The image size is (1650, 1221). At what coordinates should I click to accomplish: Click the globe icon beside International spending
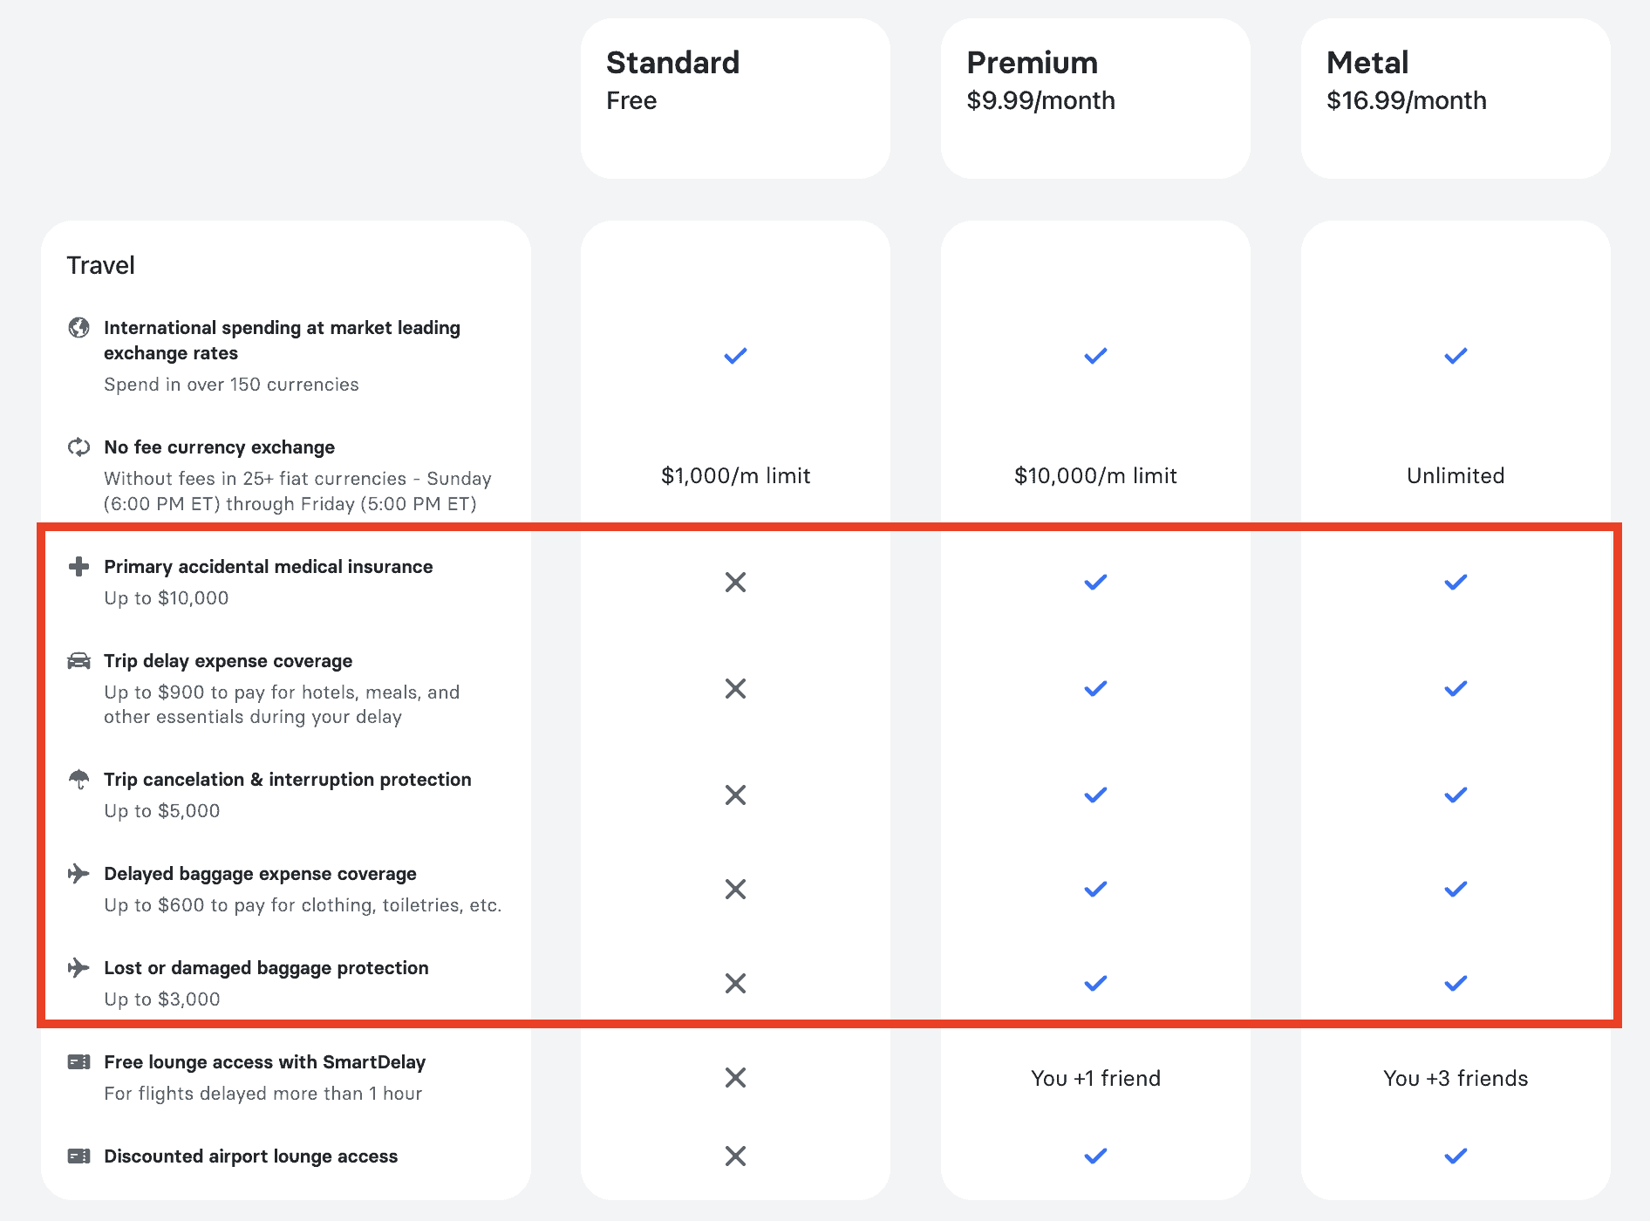(78, 327)
